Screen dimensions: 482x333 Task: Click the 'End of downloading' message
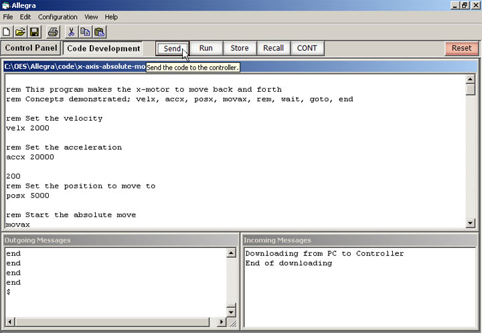click(x=289, y=263)
